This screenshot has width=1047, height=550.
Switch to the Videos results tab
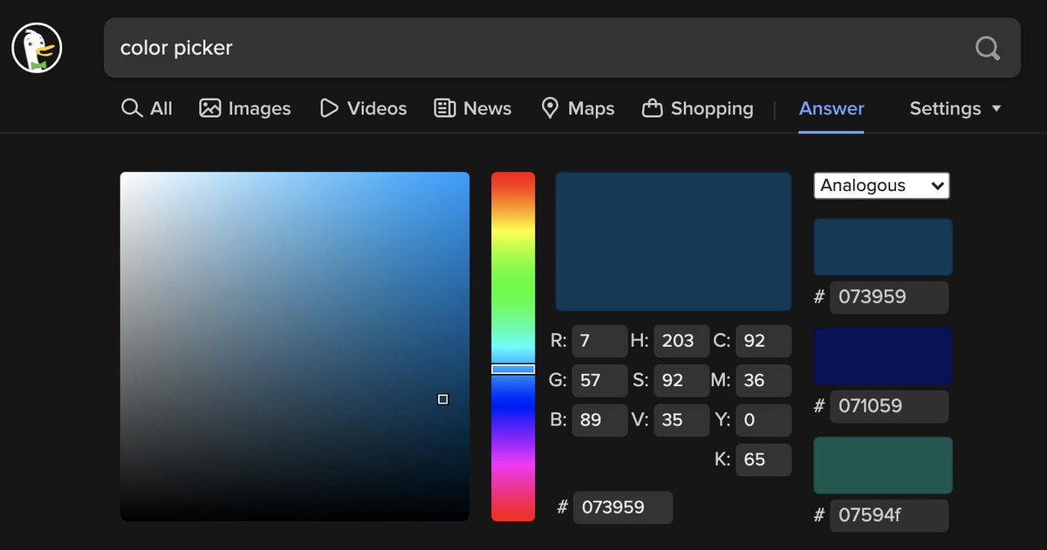pyautogui.click(x=363, y=109)
